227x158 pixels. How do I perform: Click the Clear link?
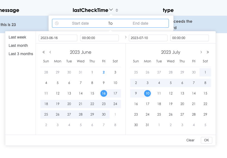point(190,140)
